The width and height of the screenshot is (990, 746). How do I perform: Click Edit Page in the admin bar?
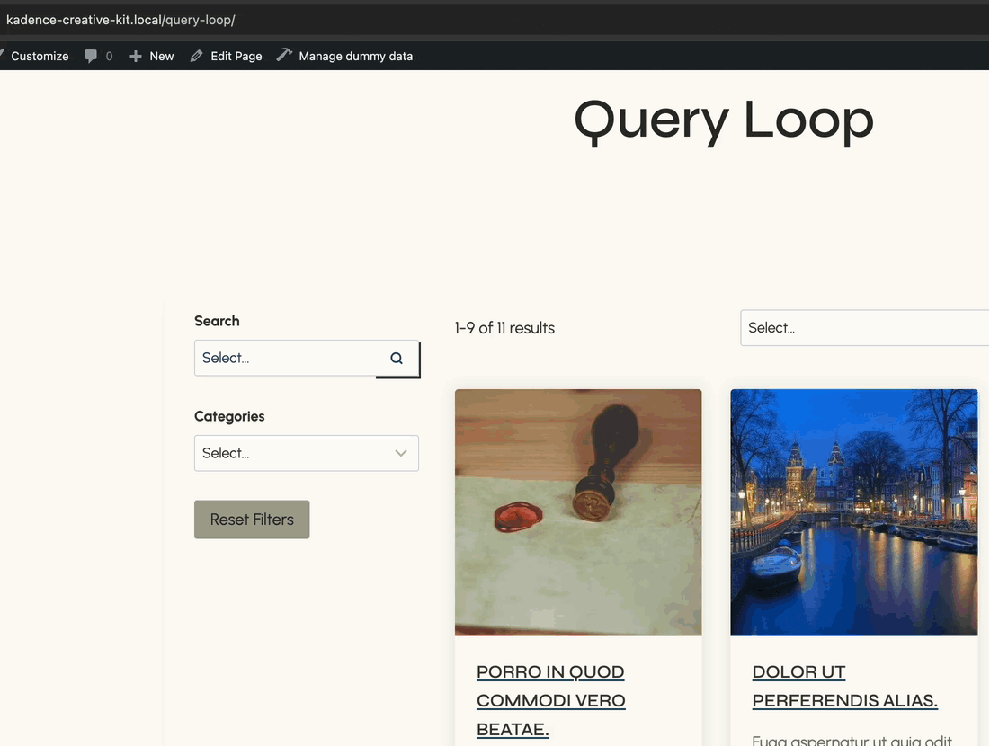click(236, 55)
